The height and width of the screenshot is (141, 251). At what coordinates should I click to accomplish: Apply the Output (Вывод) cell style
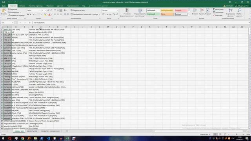pos(181,14)
